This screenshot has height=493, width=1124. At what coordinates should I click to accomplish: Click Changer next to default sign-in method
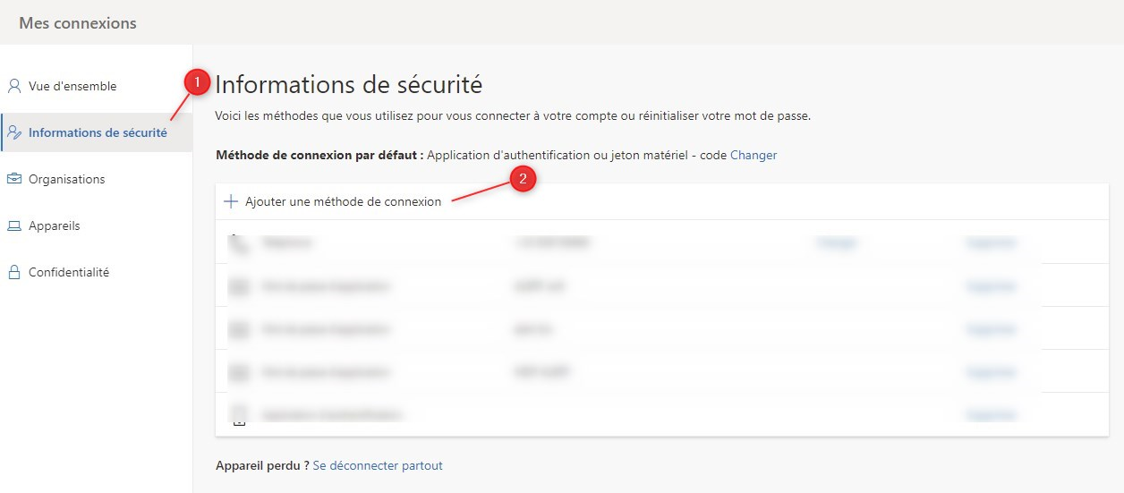[x=754, y=155]
